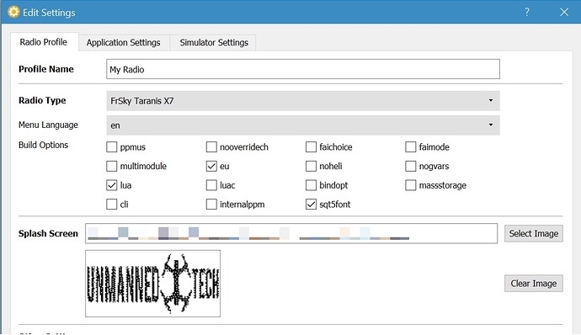Check the noheli checkbox
The width and height of the screenshot is (581, 335).
coord(311,166)
